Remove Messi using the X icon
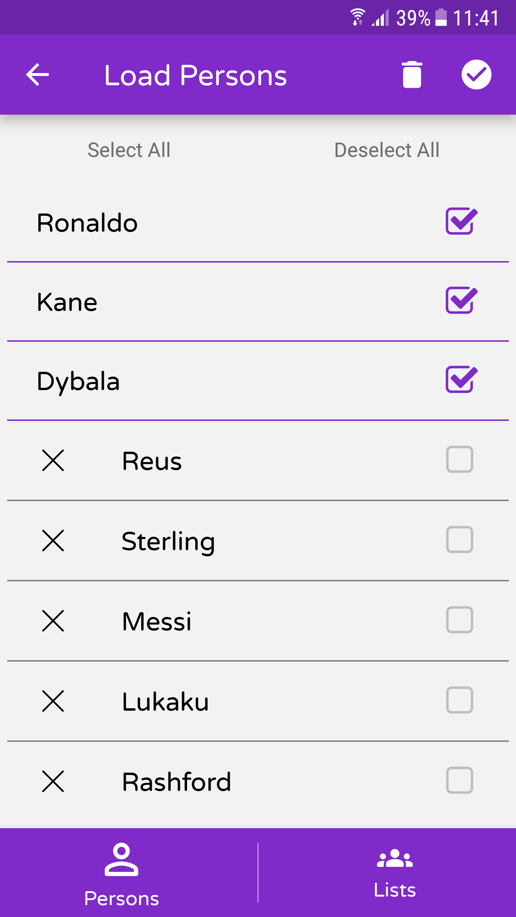 [x=53, y=621]
